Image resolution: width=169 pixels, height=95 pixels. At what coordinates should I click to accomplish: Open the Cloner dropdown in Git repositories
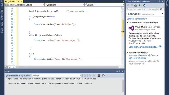click(x=154, y=55)
